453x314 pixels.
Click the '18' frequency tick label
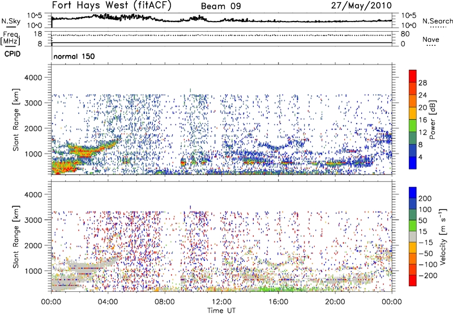[x=38, y=34]
